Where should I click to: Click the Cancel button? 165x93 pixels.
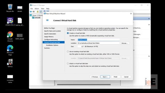[x=126, y=77]
